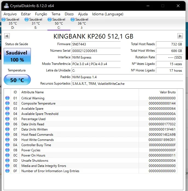
Task: Go to previous disk with left arrow
Action: 7,36
